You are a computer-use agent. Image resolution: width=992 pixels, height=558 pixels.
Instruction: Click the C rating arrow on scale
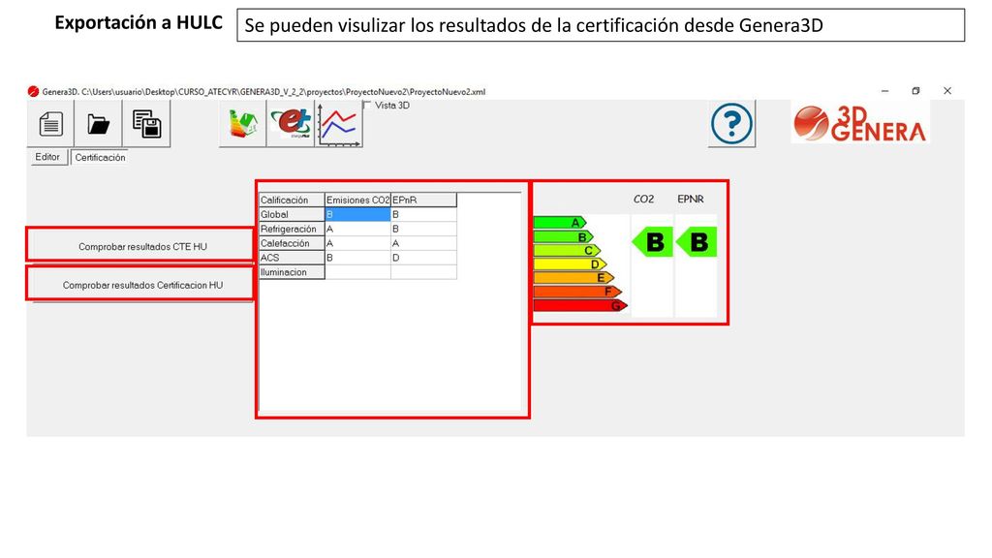coord(567,251)
